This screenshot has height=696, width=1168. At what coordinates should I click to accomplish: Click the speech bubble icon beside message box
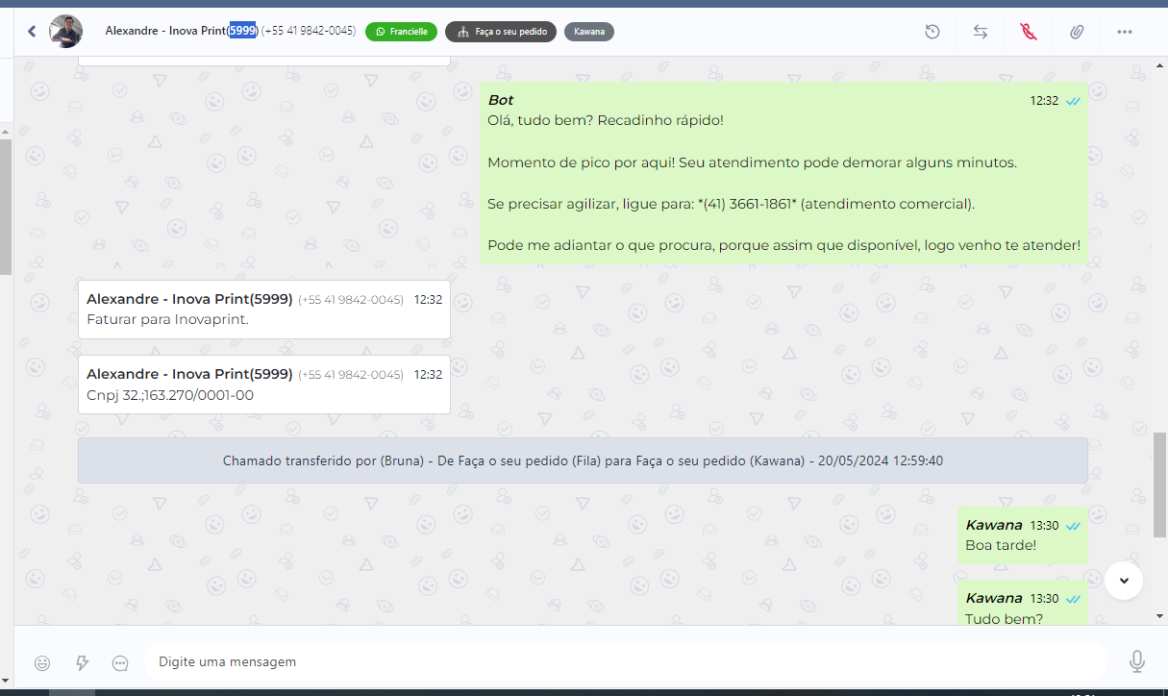point(120,662)
